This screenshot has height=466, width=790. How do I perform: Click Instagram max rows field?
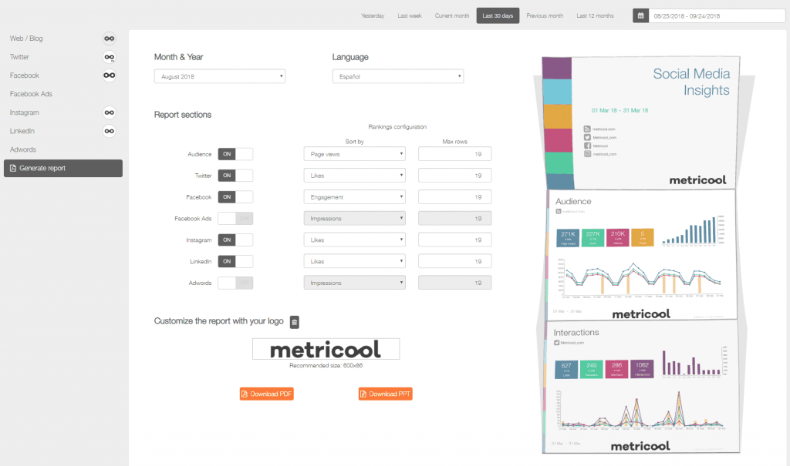[455, 240]
